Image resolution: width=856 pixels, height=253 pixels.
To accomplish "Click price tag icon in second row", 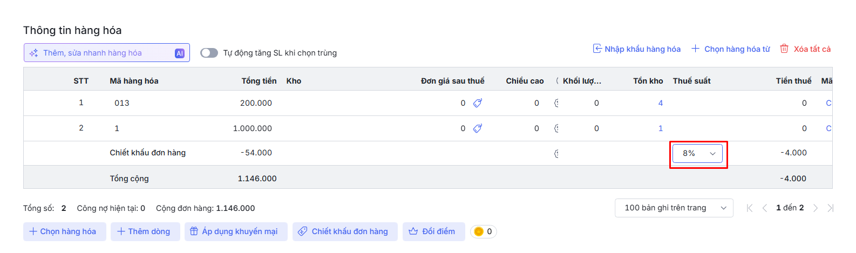I will (x=478, y=128).
